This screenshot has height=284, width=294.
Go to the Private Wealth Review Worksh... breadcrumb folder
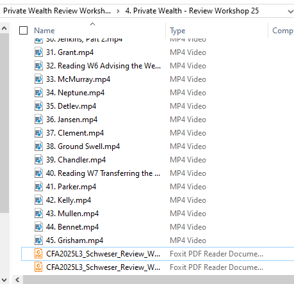click(57, 11)
